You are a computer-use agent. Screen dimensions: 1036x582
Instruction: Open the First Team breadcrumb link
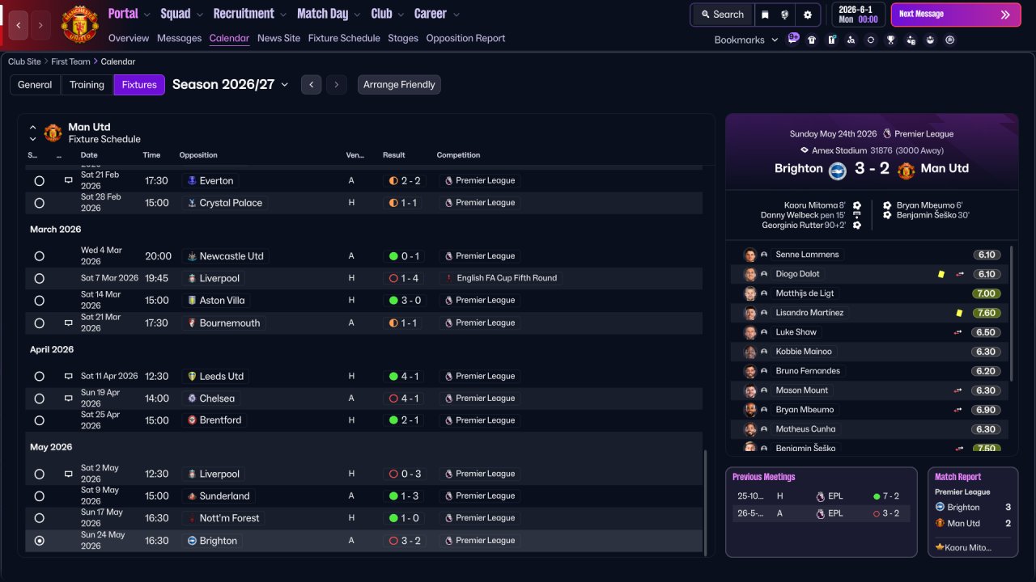[69, 61]
